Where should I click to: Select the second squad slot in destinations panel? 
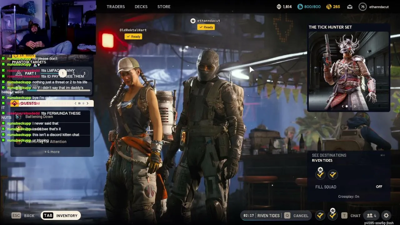click(333, 174)
